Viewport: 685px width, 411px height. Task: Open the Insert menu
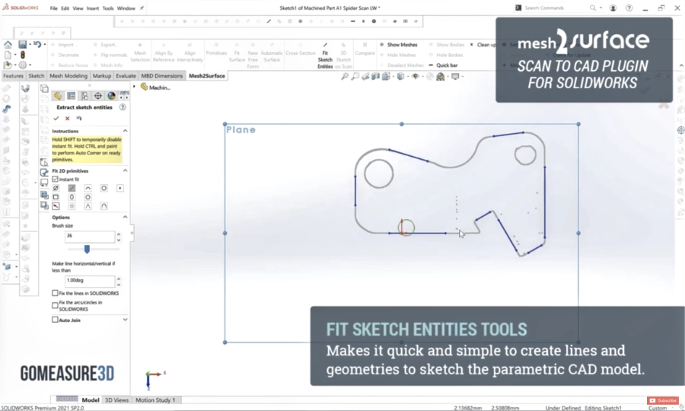(93, 8)
